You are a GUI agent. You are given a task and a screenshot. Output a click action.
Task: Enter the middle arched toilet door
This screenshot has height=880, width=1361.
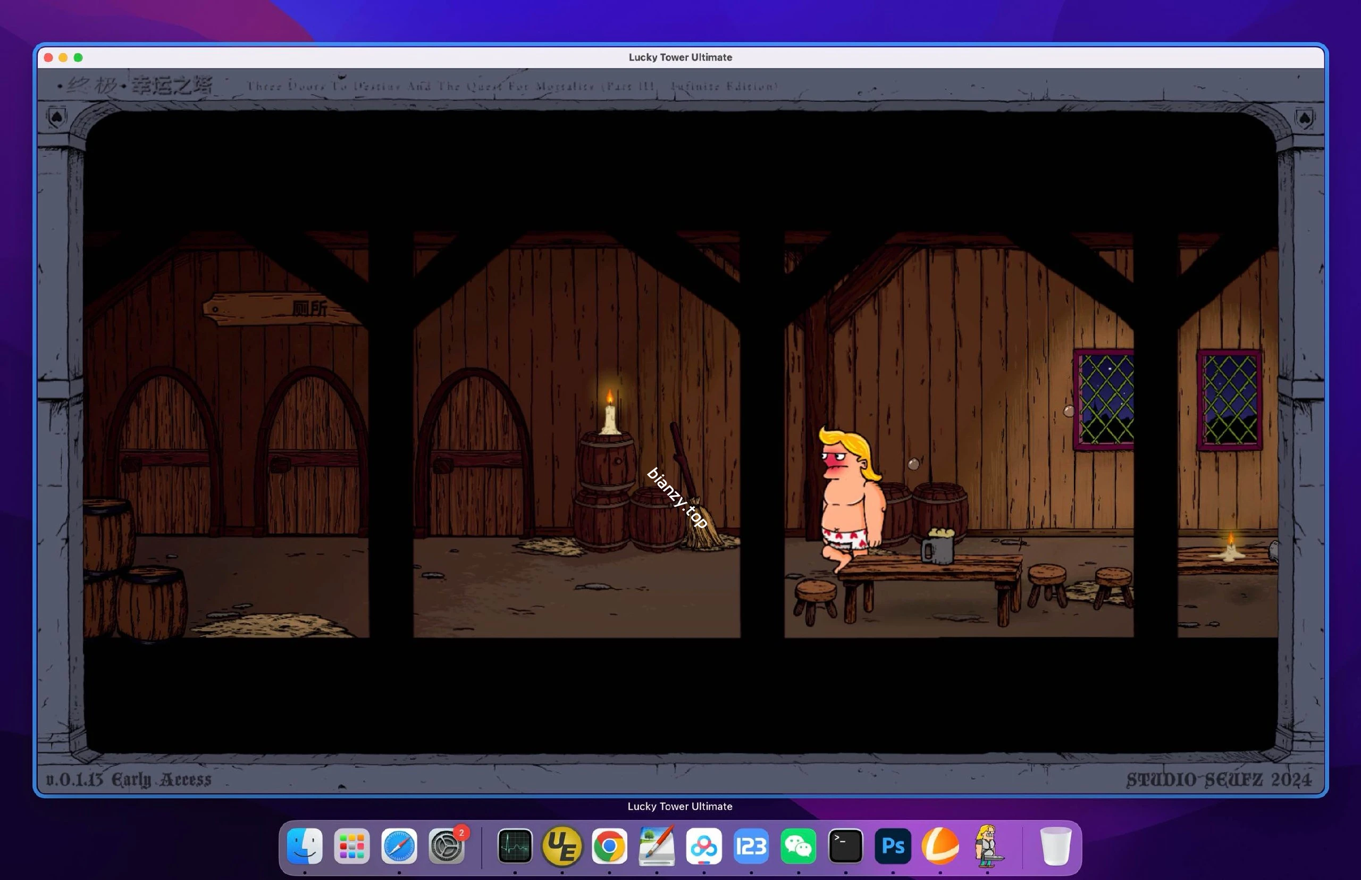pyautogui.click(x=312, y=451)
